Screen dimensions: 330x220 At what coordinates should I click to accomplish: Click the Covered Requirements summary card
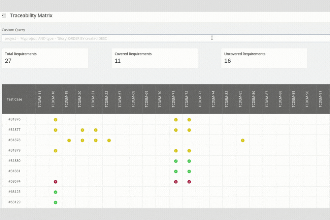[x=155, y=58]
